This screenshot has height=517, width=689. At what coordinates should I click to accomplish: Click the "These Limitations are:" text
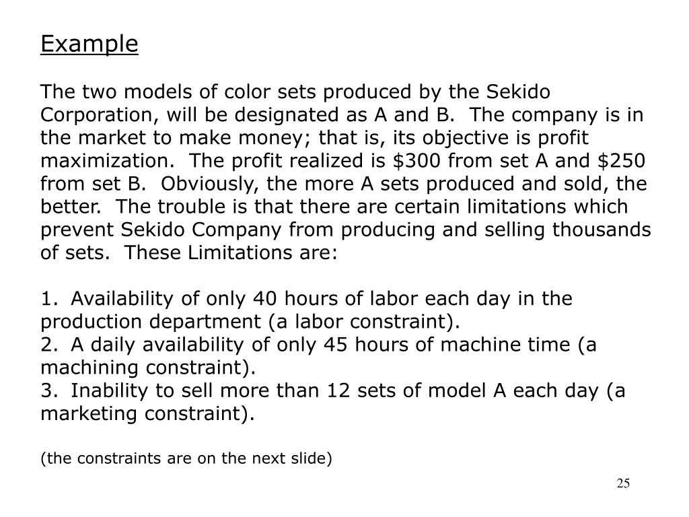tap(231, 253)
